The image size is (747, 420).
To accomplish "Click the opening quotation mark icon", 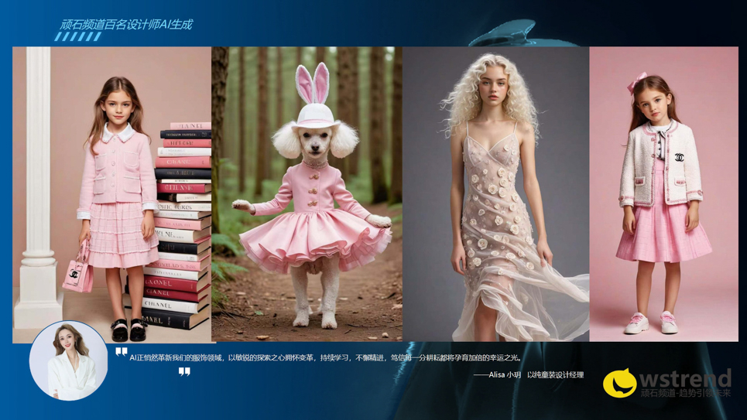I will point(121,353).
